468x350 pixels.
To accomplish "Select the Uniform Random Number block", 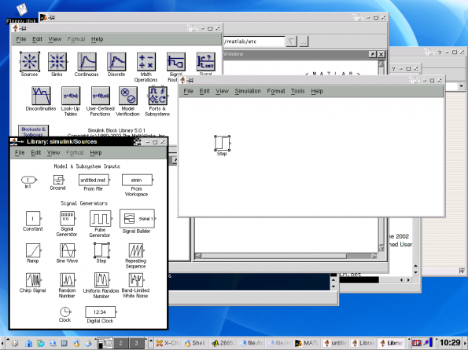I will click(x=101, y=280).
